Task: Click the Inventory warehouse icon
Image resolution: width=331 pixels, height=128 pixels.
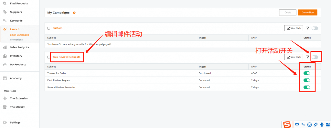Action: coord(5,56)
